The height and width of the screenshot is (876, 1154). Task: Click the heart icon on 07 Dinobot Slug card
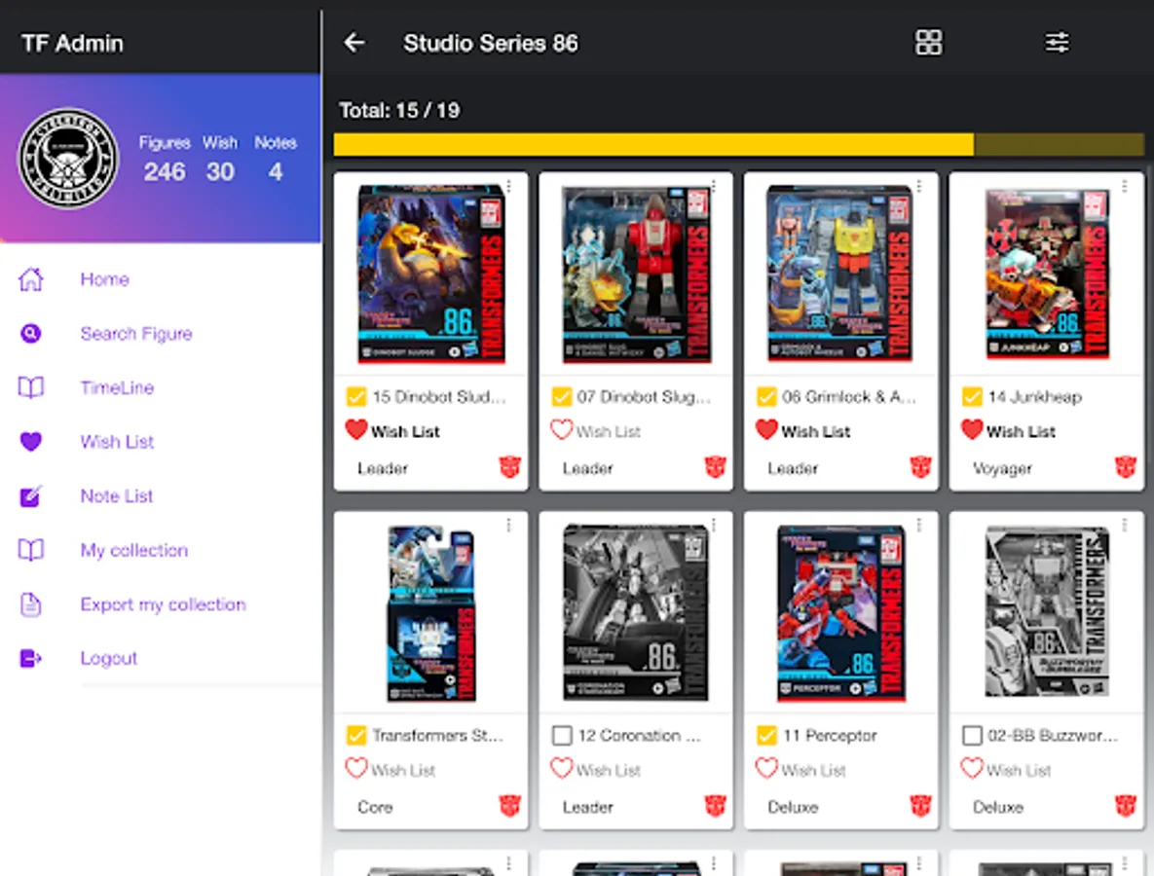point(561,430)
